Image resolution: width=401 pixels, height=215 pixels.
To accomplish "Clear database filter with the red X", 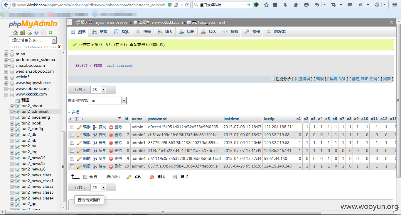I will (x=59, y=47).
